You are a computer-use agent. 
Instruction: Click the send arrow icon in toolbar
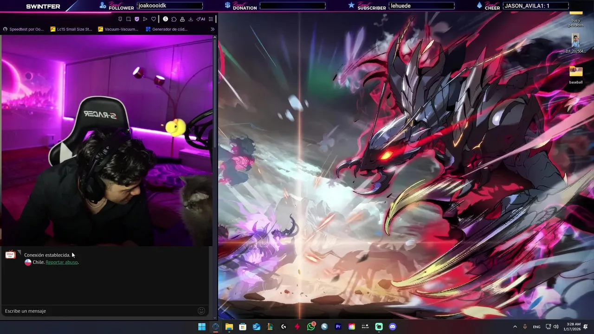pyautogui.click(x=145, y=19)
